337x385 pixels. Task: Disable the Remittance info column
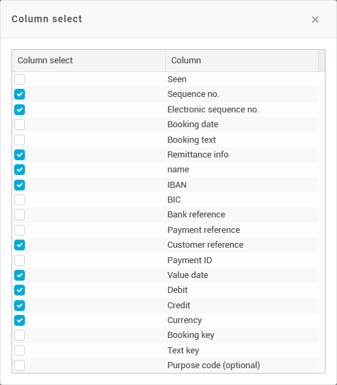pyautogui.click(x=20, y=155)
